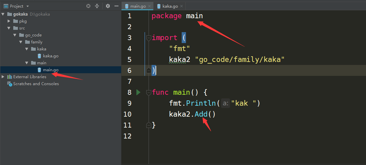The width and height of the screenshot is (366, 165).
Task: Expand the pkg folder
Action: click(x=9, y=21)
